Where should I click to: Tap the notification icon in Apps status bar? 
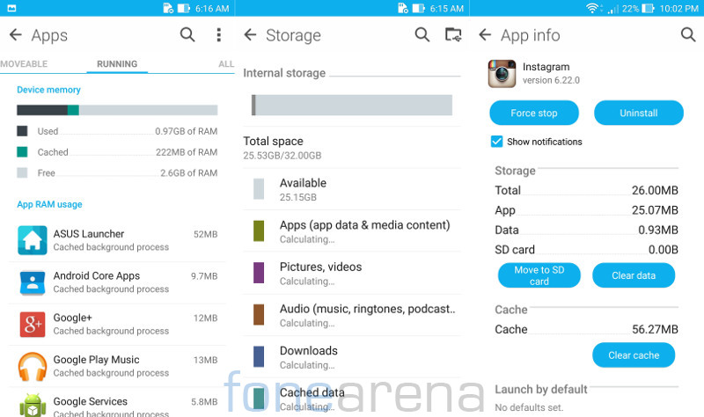pos(12,8)
